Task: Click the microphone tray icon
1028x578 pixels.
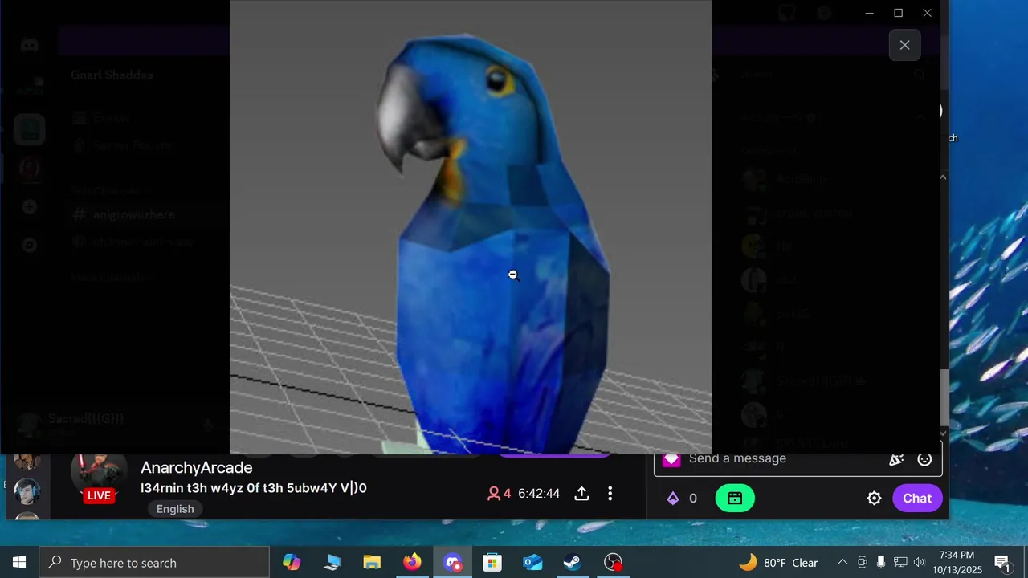Action: point(881,563)
